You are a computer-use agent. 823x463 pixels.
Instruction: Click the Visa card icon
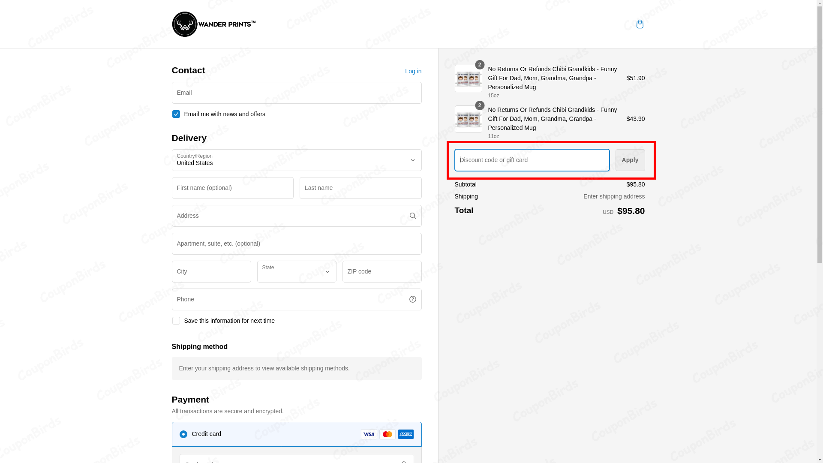pyautogui.click(x=369, y=434)
